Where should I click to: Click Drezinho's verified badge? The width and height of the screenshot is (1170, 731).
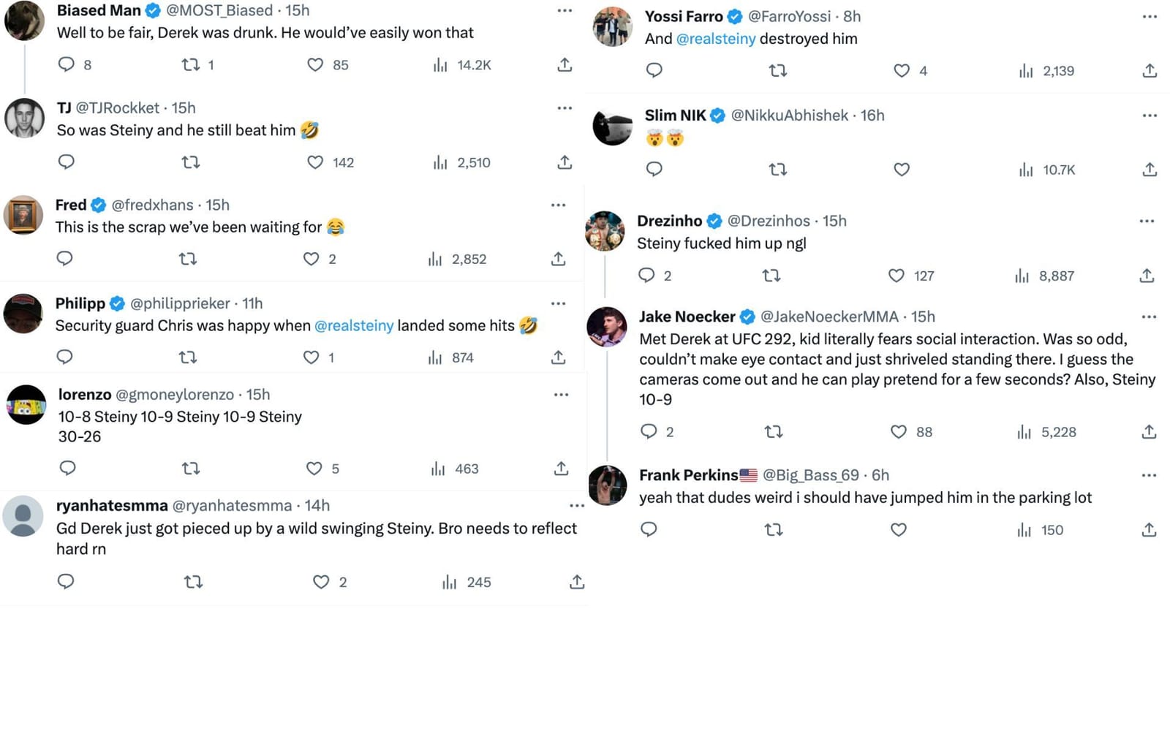click(x=713, y=220)
